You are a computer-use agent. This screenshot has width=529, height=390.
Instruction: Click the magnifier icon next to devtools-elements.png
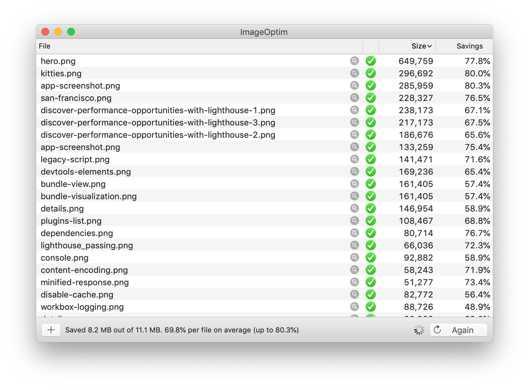[355, 172]
